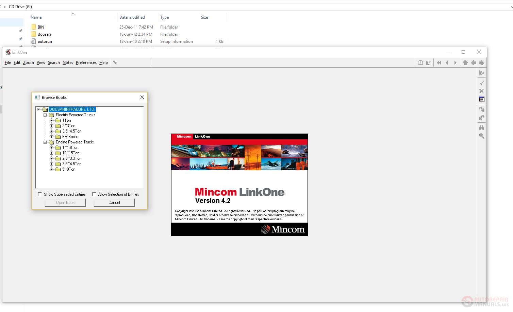The width and height of the screenshot is (513, 312).
Task: Expand the BR Series folder node
Action: [x=52, y=137]
